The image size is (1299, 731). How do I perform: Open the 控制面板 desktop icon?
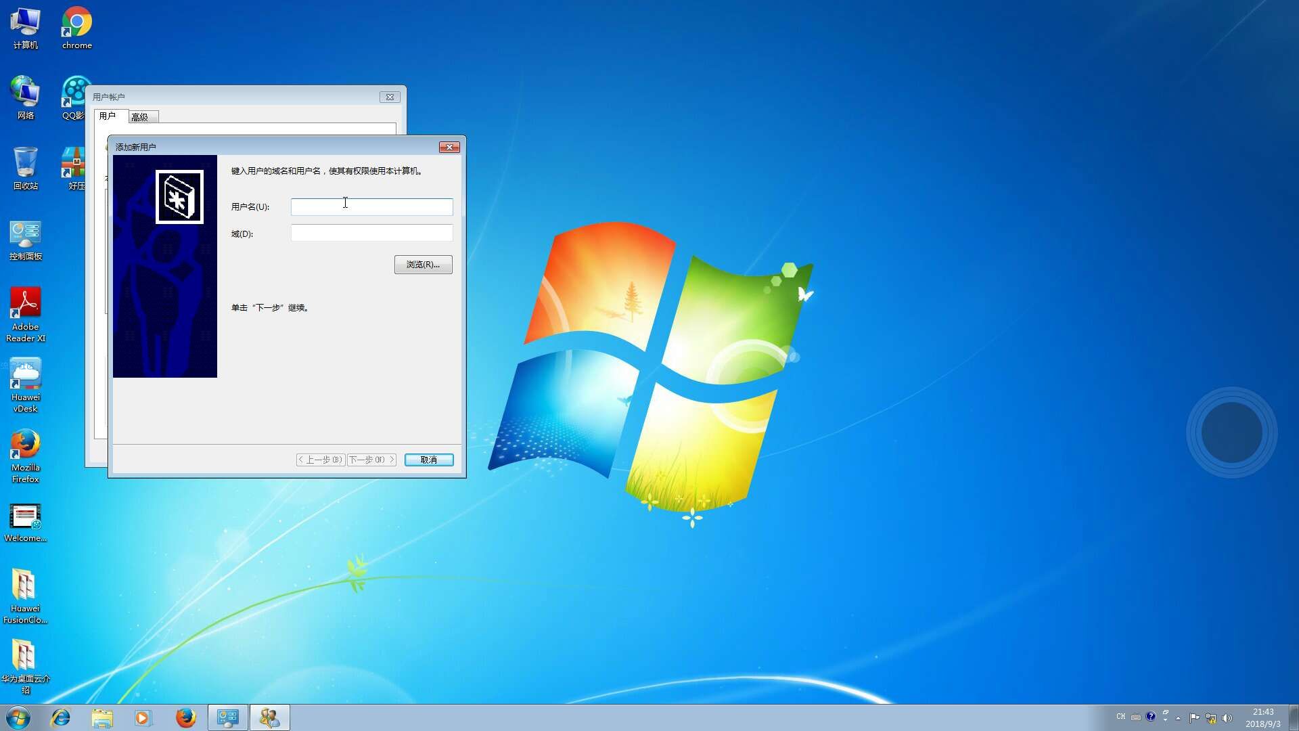26,240
